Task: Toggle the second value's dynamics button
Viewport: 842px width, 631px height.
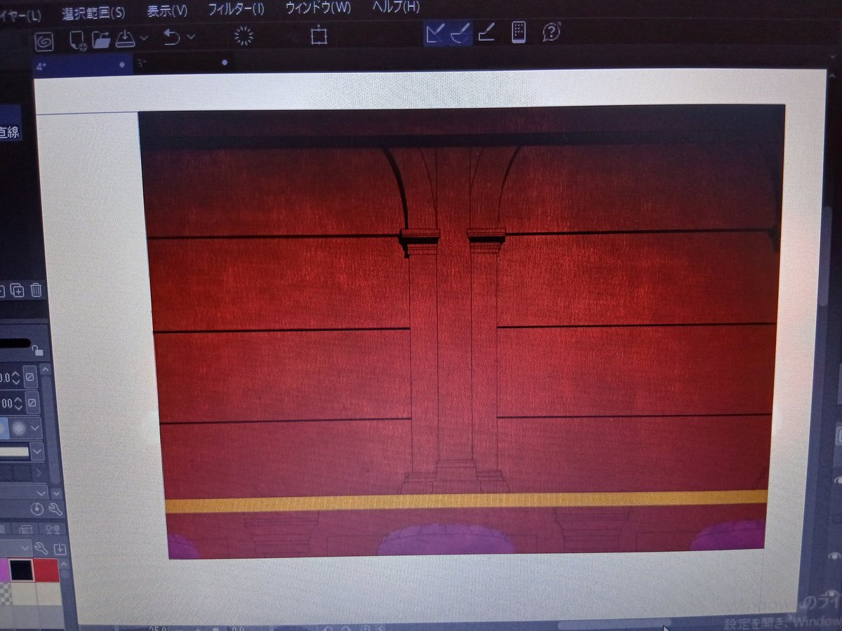Action: 31,404
